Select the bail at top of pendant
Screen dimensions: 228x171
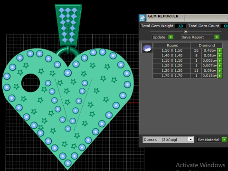tap(68, 25)
